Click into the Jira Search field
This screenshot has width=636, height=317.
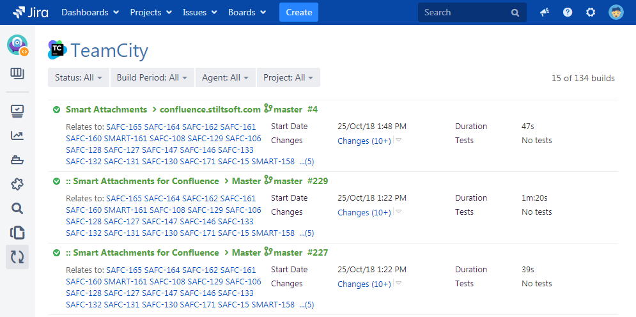[x=465, y=12]
